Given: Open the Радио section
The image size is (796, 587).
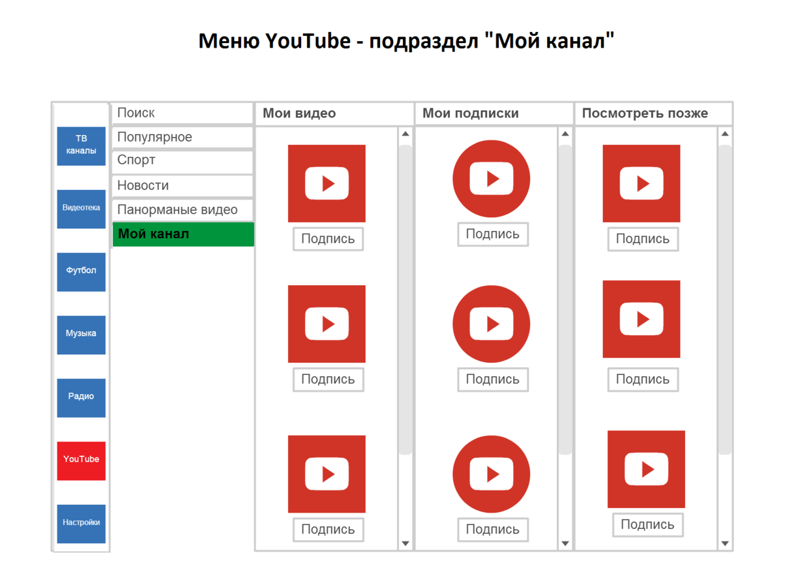Looking at the screenshot, I should click(81, 398).
